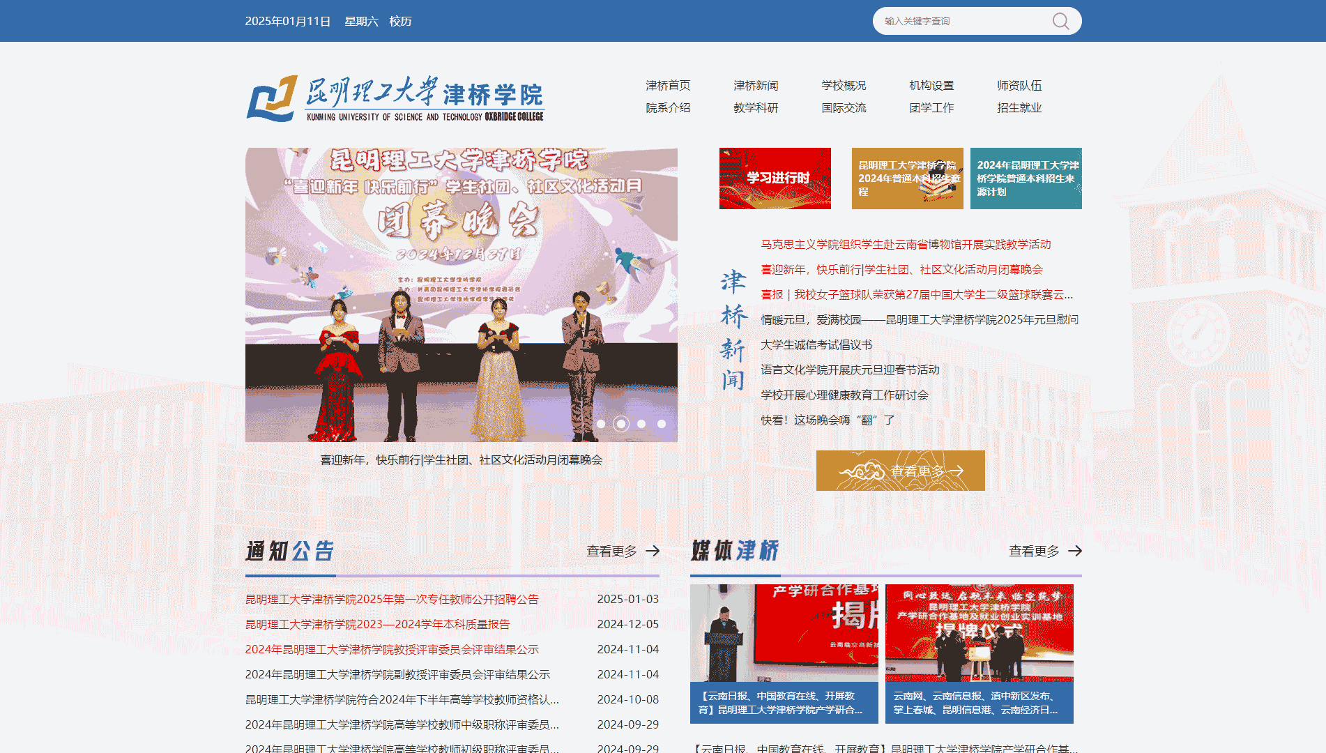Open notice 教授评审委员会评审结果公示
Viewport: 1326px width, 753px height.
tap(392, 650)
